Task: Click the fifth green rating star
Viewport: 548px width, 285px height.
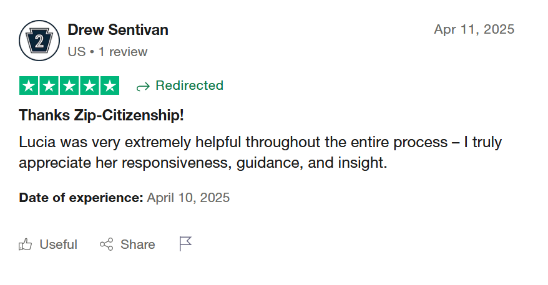Action: click(110, 85)
